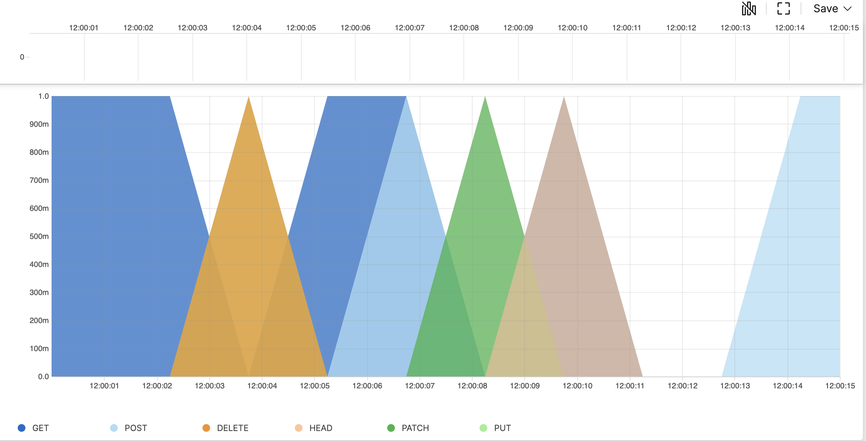Click the GET legend color dot

[x=22, y=428]
